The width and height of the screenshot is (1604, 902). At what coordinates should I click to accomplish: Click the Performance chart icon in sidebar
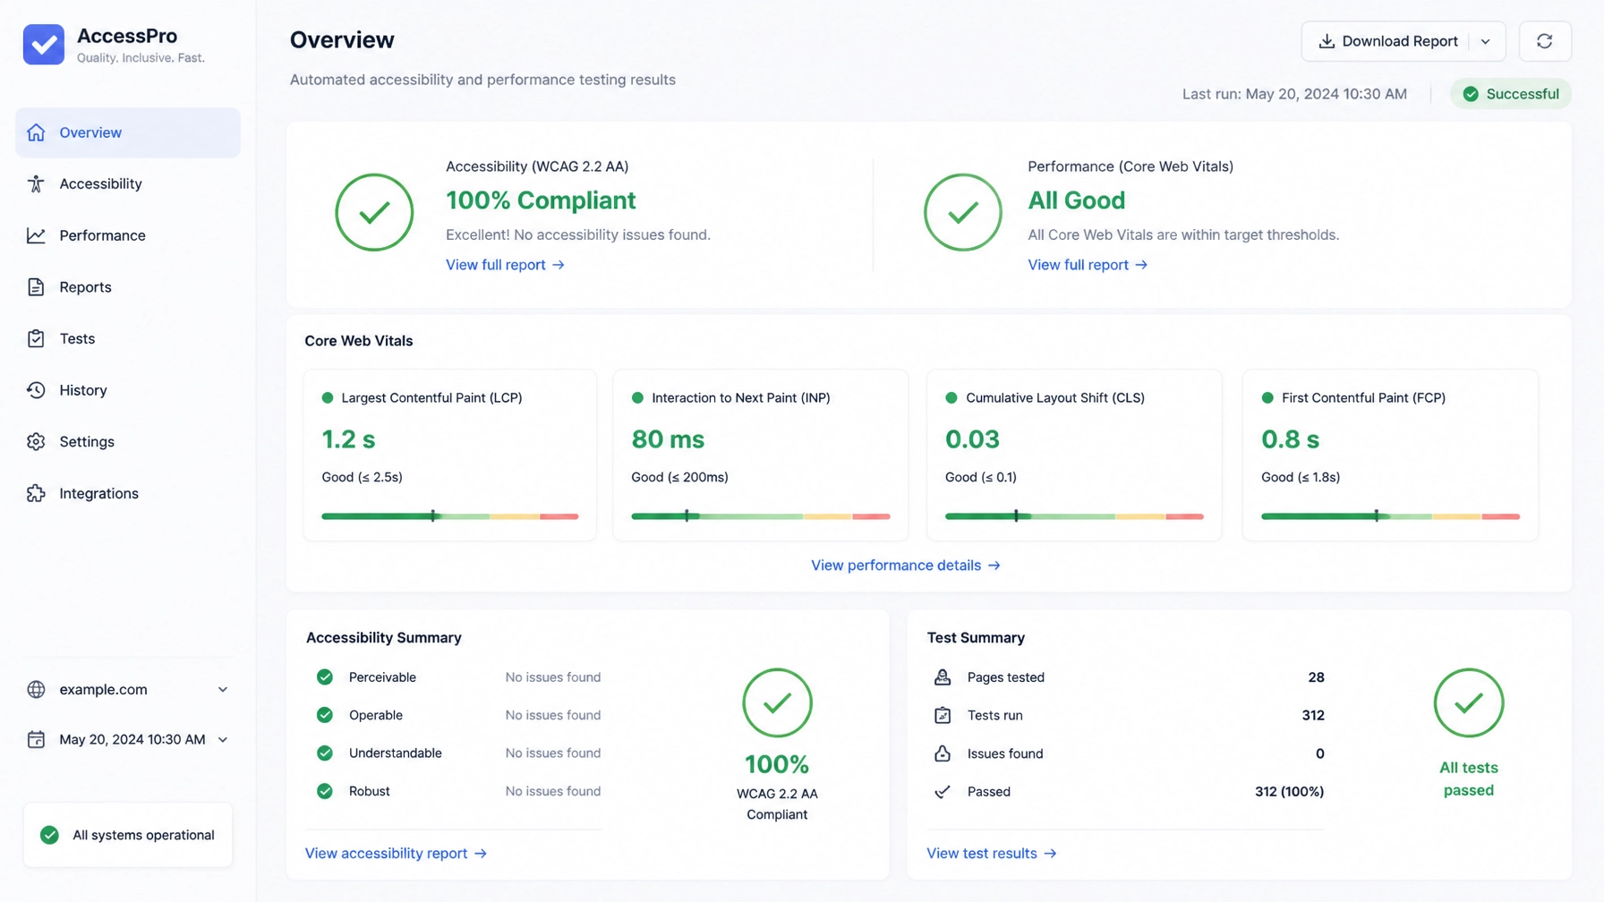pos(36,235)
